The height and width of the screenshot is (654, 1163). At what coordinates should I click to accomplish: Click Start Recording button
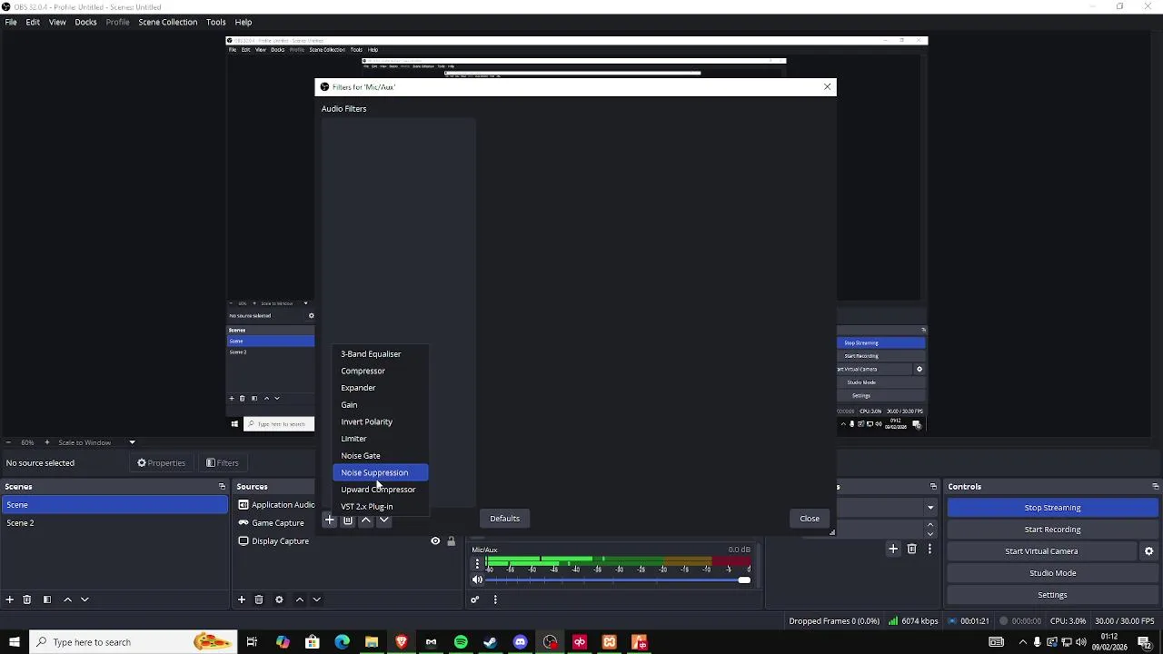(x=1052, y=530)
